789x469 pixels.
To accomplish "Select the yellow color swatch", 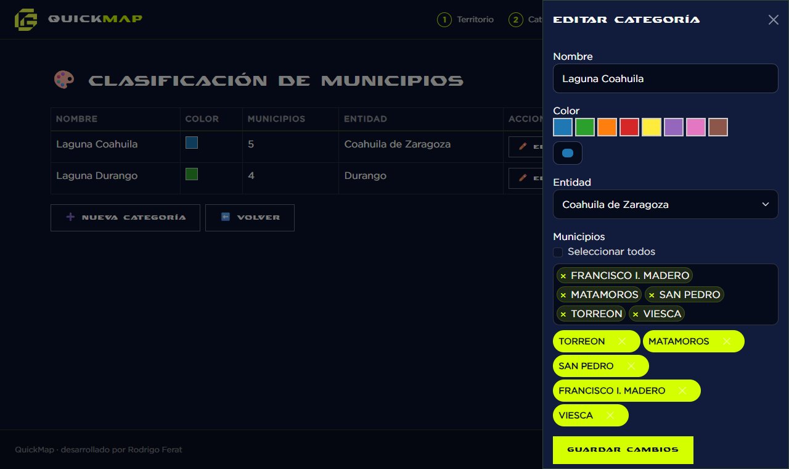I will click(652, 127).
